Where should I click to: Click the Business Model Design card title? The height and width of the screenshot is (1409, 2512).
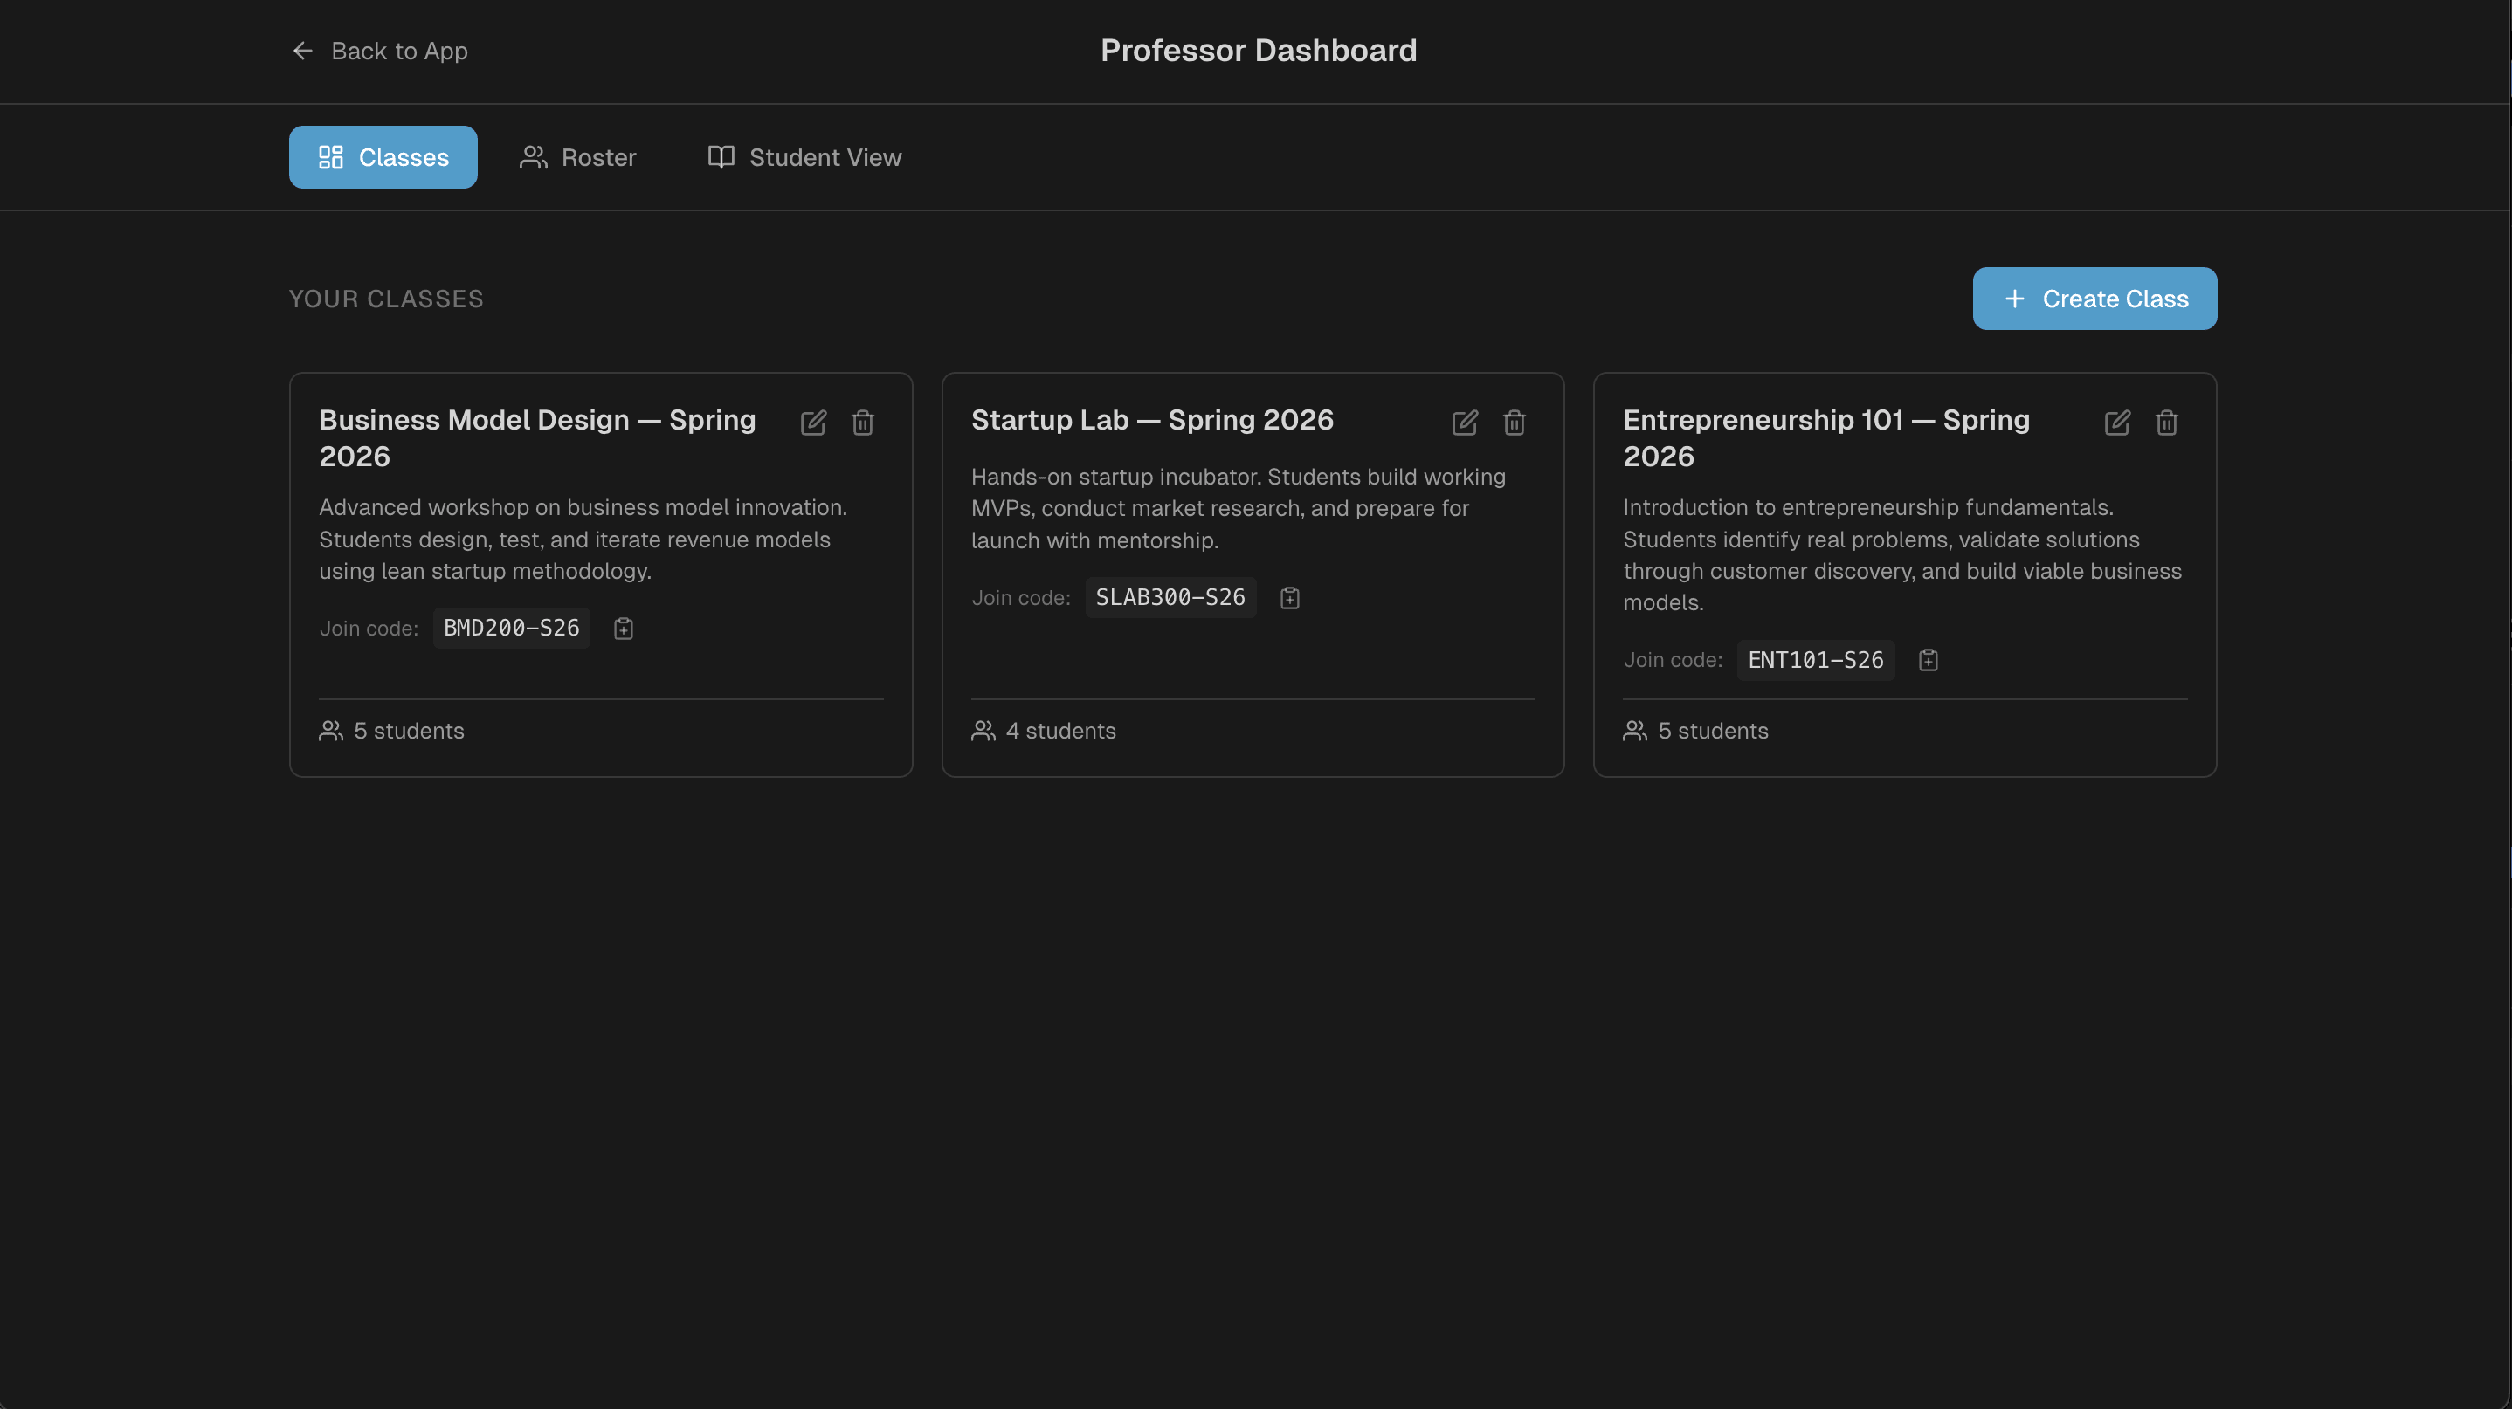tap(537, 437)
